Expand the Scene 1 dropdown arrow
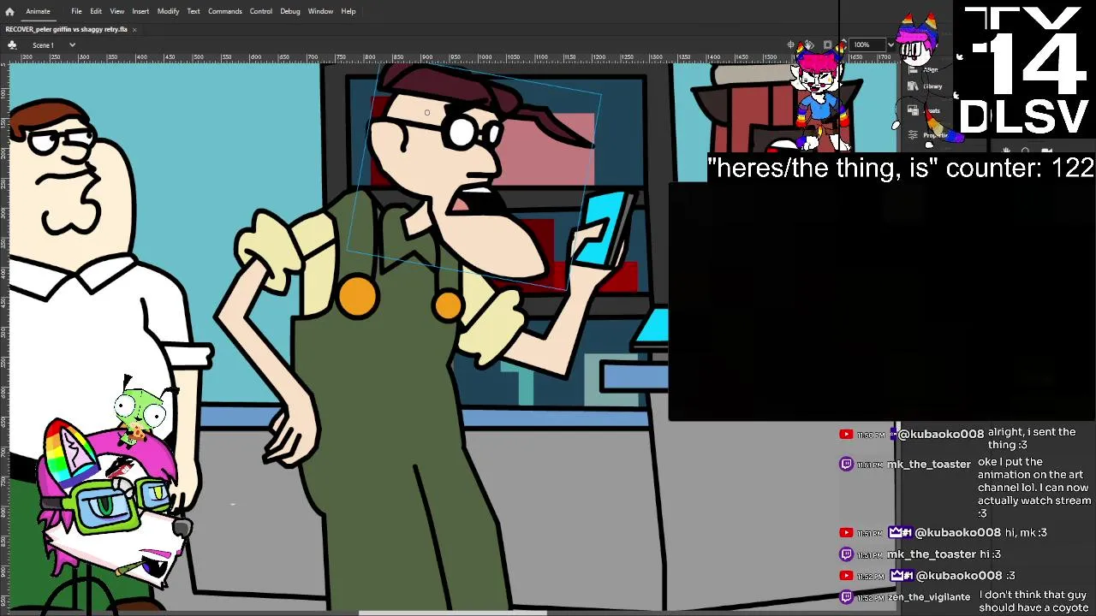This screenshot has width=1096, height=616. pos(72,44)
